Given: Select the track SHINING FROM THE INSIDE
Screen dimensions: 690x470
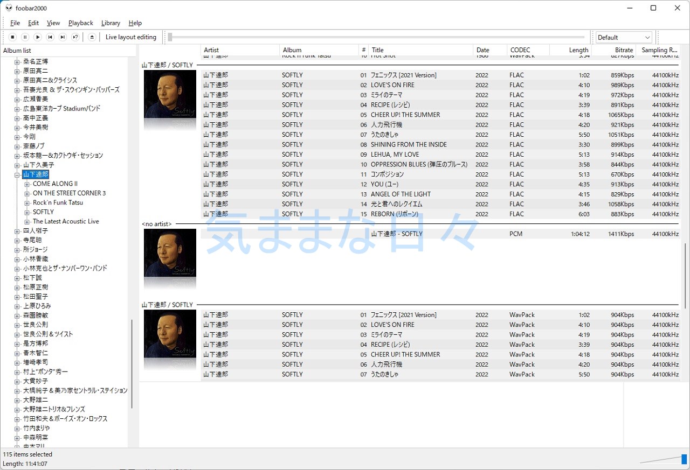Looking at the screenshot, I should [409, 144].
